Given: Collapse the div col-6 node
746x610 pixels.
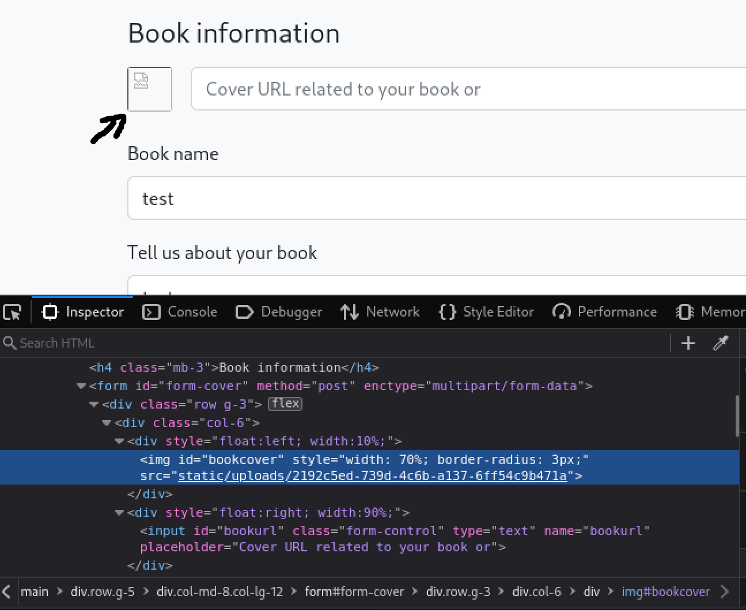Looking at the screenshot, I should pos(107,423).
